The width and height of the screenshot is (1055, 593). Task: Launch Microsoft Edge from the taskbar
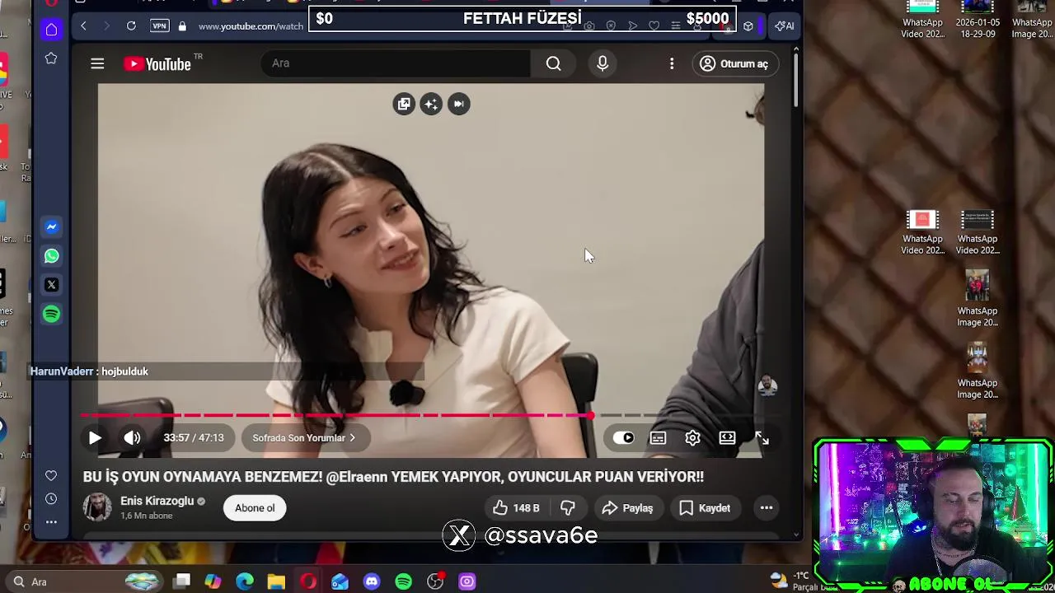pos(245,581)
